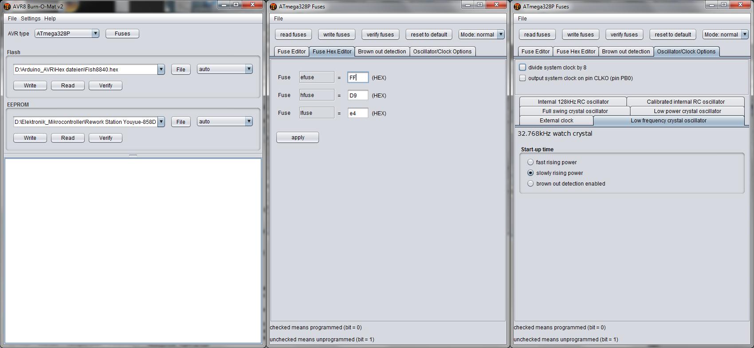Open Mode dropdown in middle Fuses window

click(501, 34)
